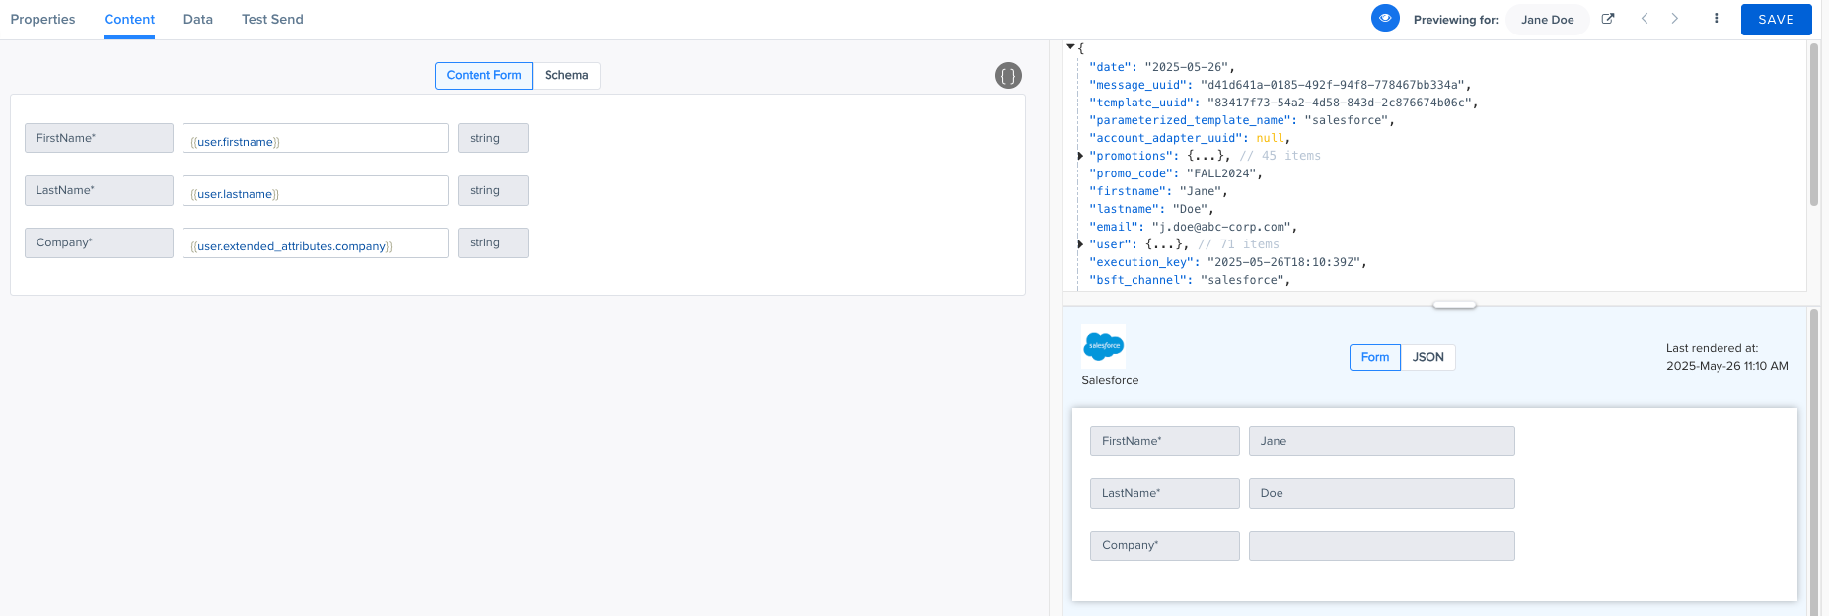Click the preview pane vertical scrollbar

pyautogui.click(x=1814, y=461)
